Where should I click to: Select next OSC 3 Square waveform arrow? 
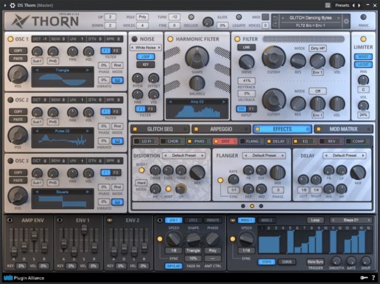pyautogui.click(x=88, y=192)
